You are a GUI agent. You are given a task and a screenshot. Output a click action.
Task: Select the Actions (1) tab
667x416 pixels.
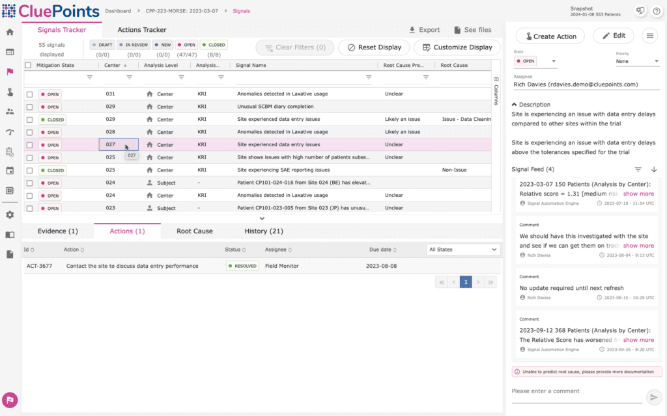pos(127,231)
